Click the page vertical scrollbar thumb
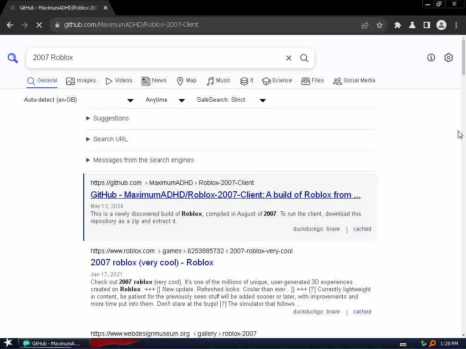466x349 pixels. coord(463,56)
